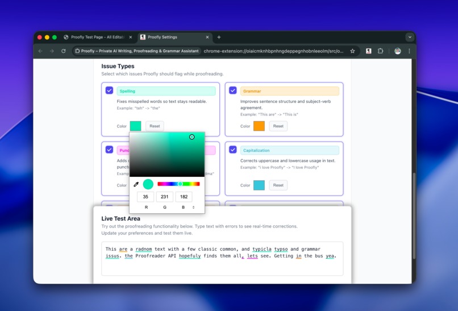Image resolution: width=458 pixels, height=311 pixels.
Task: Click the chrome-extension URL in address bar
Action: [273, 51]
